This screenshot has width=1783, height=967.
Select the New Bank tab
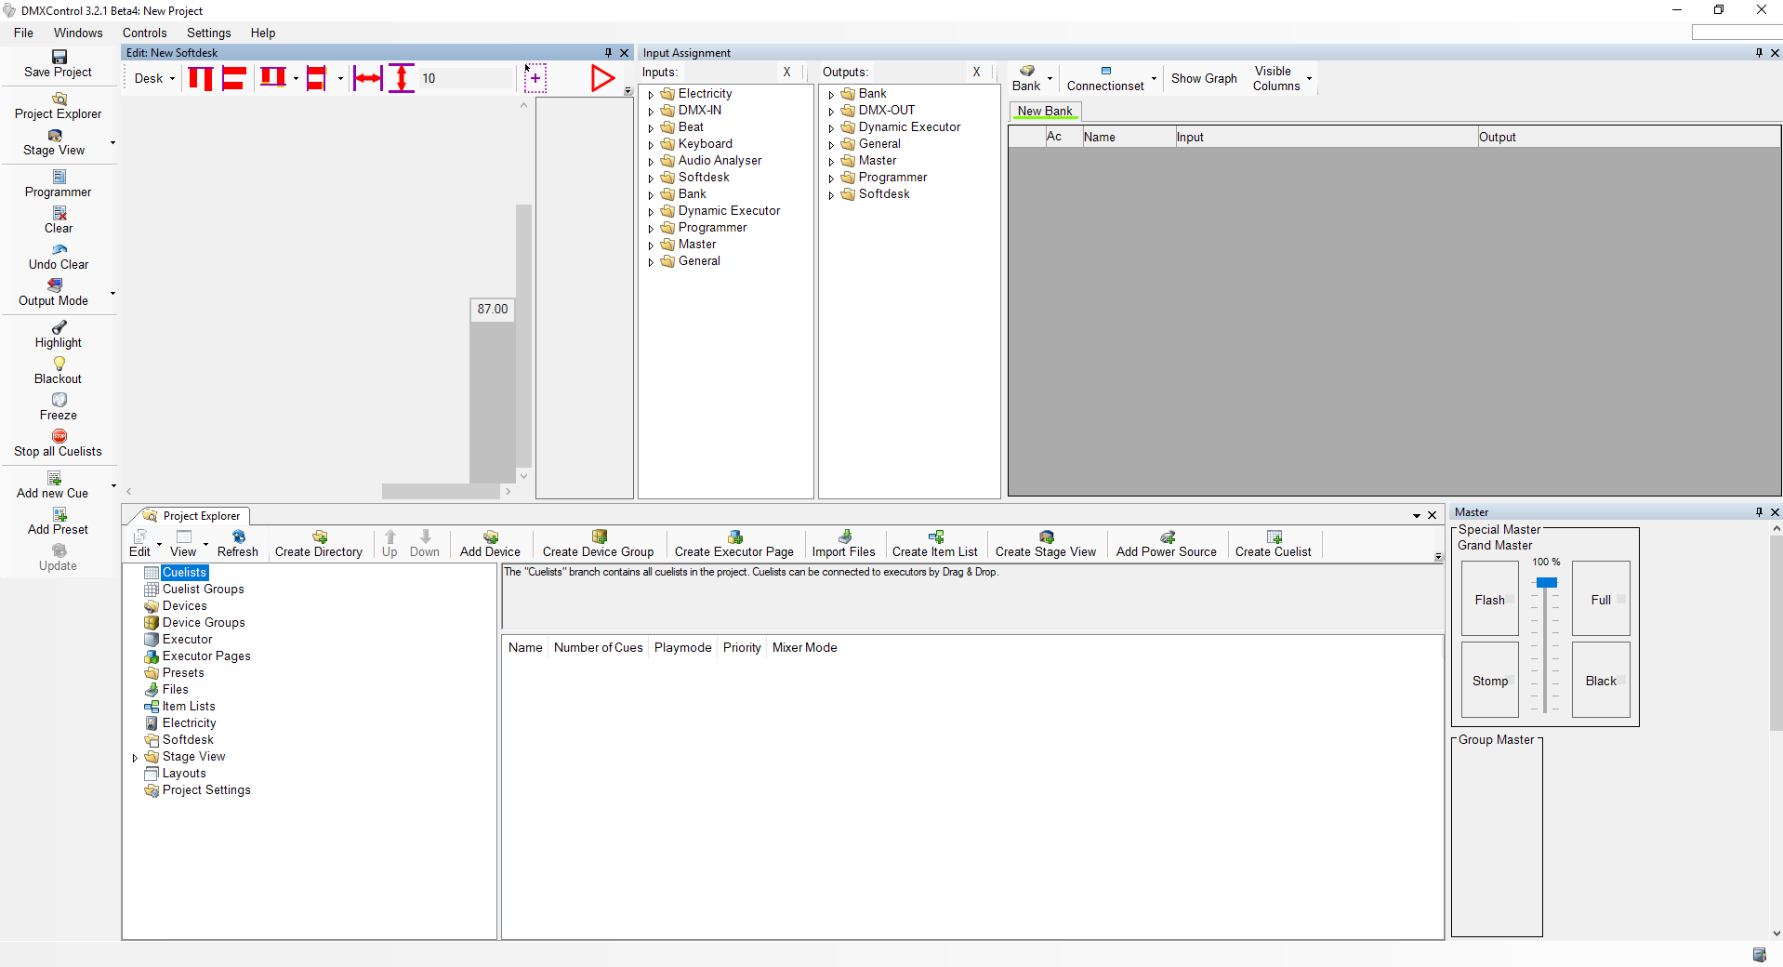click(x=1044, y=111)
